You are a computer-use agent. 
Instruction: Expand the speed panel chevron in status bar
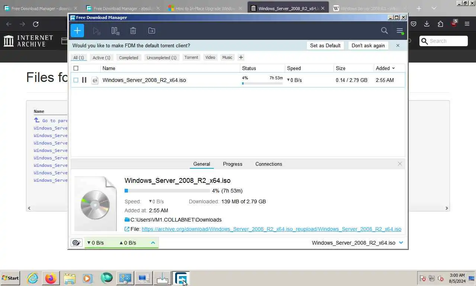[x=153, y=243]
